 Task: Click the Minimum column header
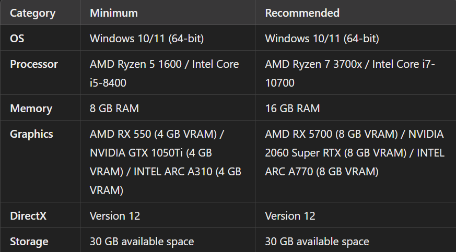114,13
